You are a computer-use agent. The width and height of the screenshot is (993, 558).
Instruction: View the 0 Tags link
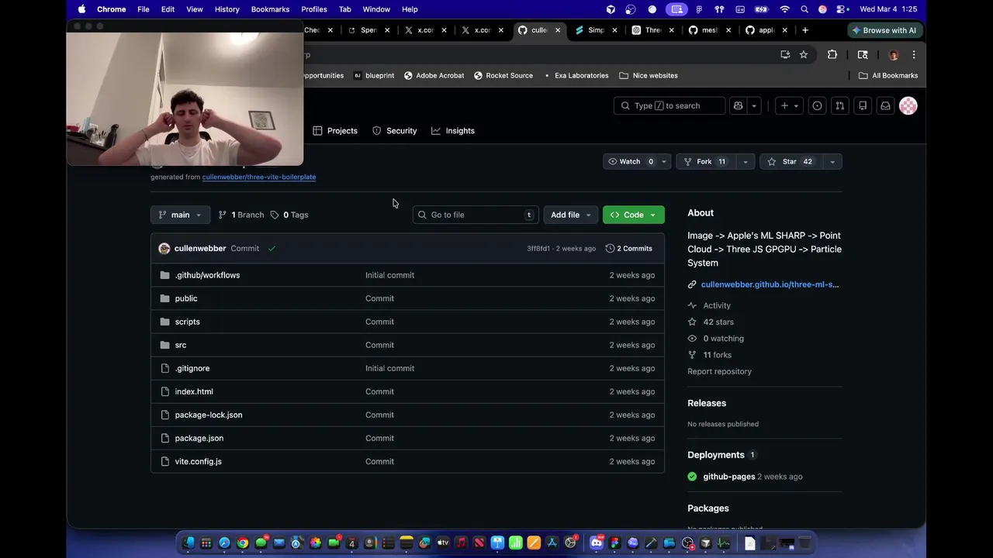(289, 215)
